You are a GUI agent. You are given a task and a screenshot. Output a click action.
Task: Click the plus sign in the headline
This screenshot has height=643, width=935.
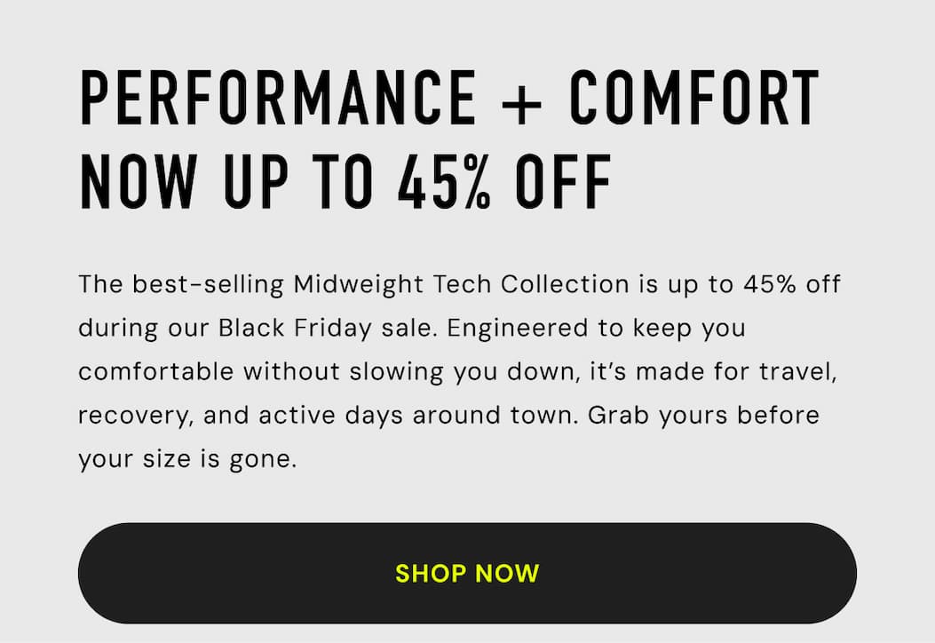(521, 99)
